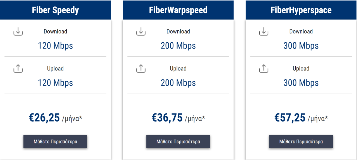Click the upload icon in Fiber Speedy card

point(18,69)
